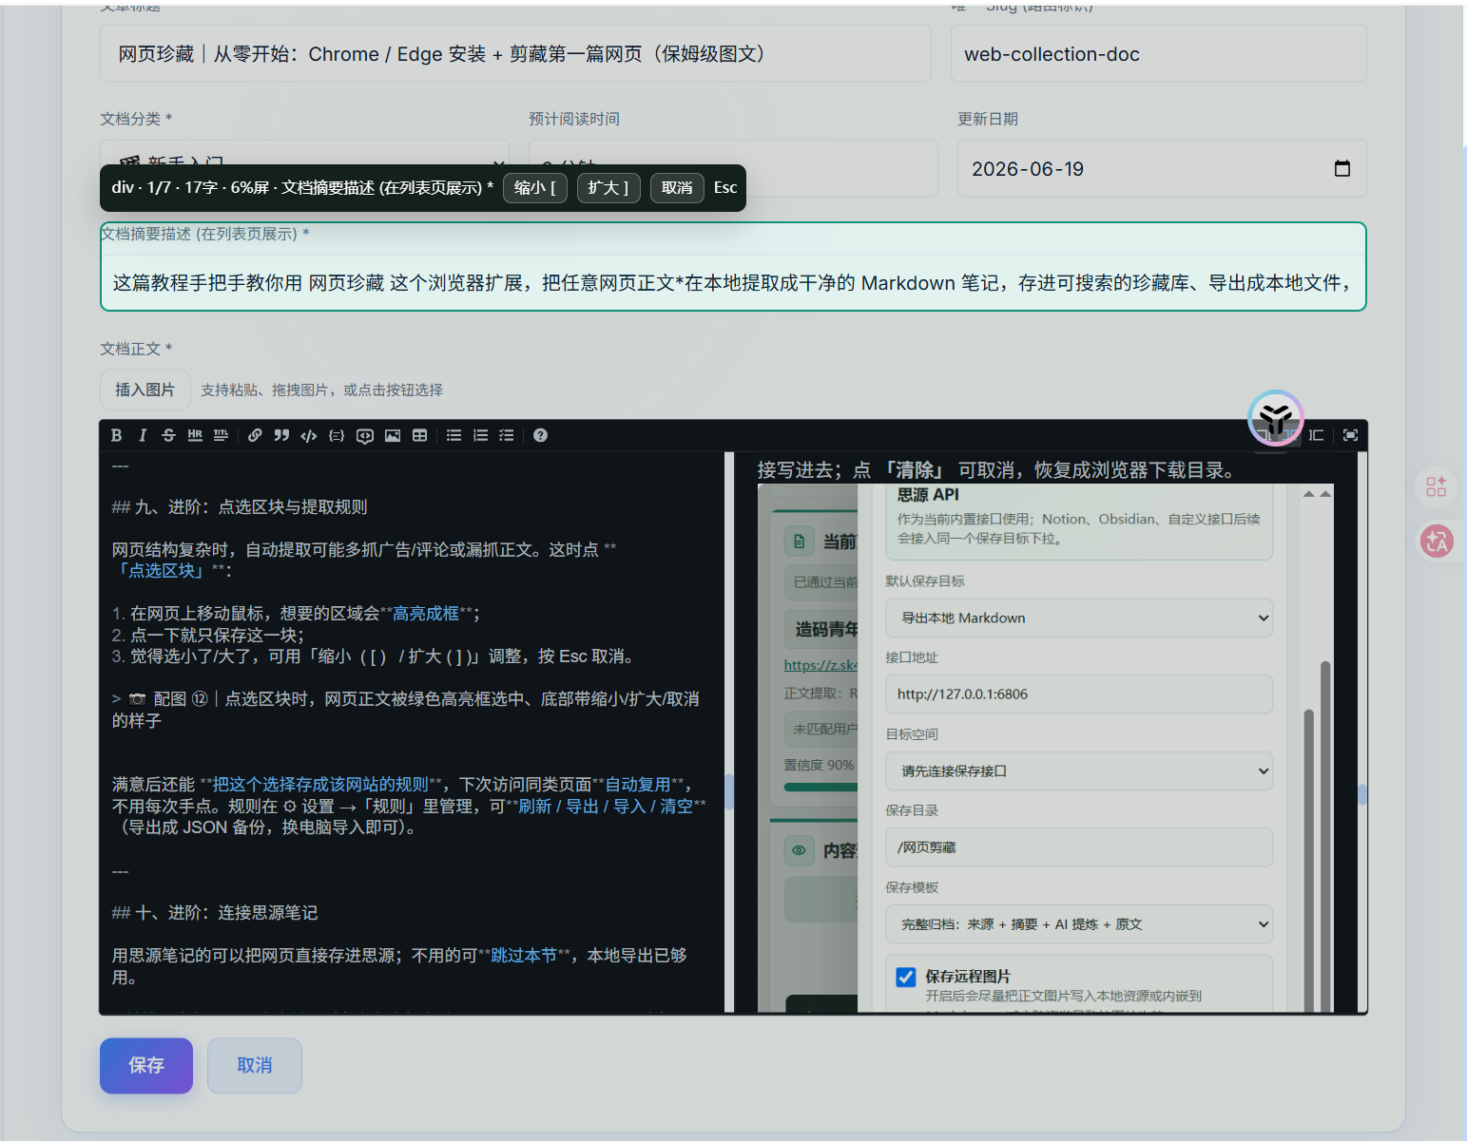Click the floating circular assistant logo
The width and height of the screenshot is (1467, 1141).
[1275, 417]
